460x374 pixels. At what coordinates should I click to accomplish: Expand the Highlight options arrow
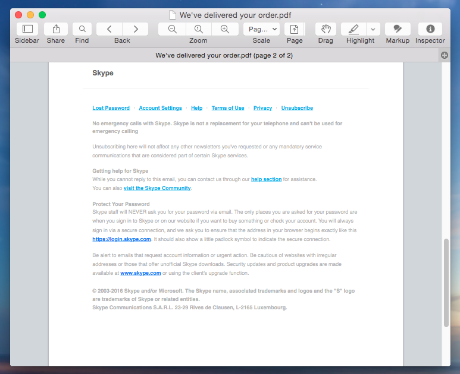(373, 29)
